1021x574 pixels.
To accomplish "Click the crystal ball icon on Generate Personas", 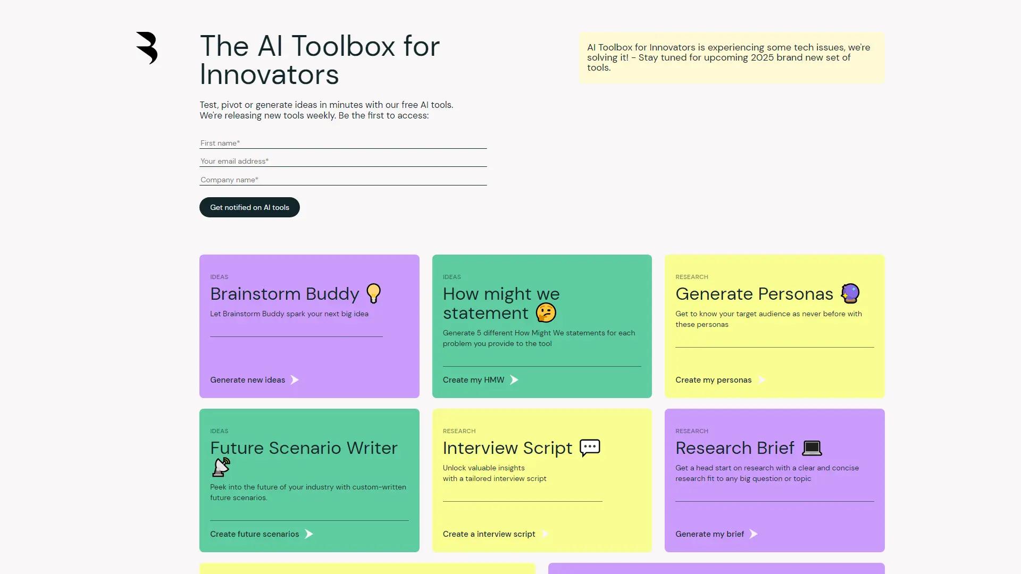I will tap(850, 293).
